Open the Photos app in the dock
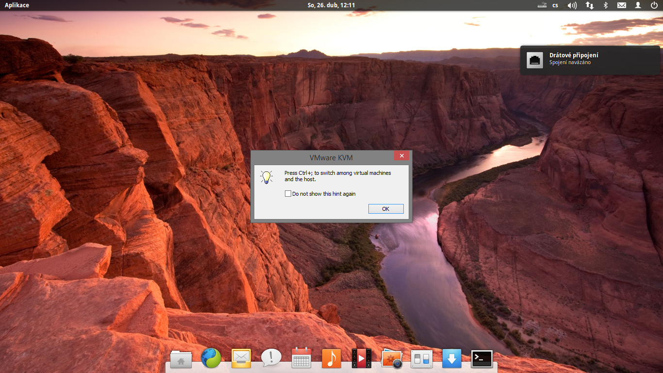663x373 pixels. pos(391,358)
